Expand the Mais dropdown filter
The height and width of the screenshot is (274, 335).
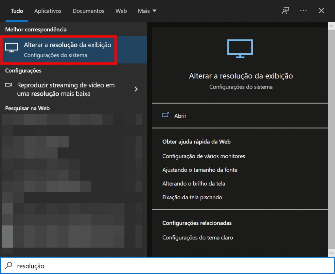(x=147, y=11)
